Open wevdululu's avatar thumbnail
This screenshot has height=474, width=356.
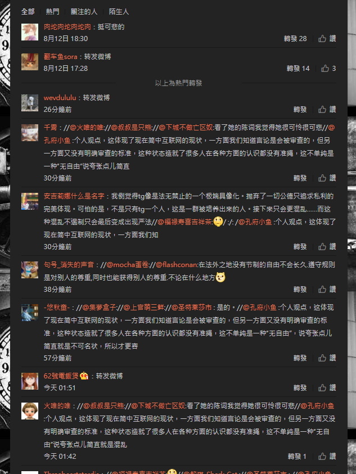point(30,103)
